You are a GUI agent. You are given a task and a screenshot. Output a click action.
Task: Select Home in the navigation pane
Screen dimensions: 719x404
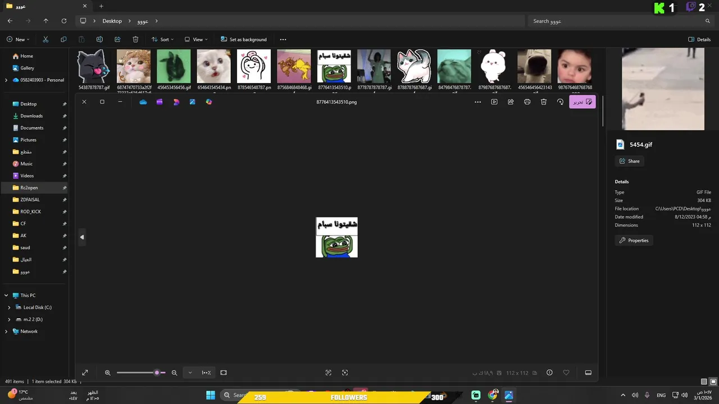(x=26, y=56)
